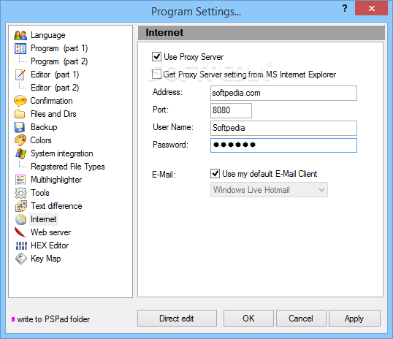Click the Files and Dirs folder icon
The height and width of the screenshot is (339, 393).
click(x=20, y=114)
